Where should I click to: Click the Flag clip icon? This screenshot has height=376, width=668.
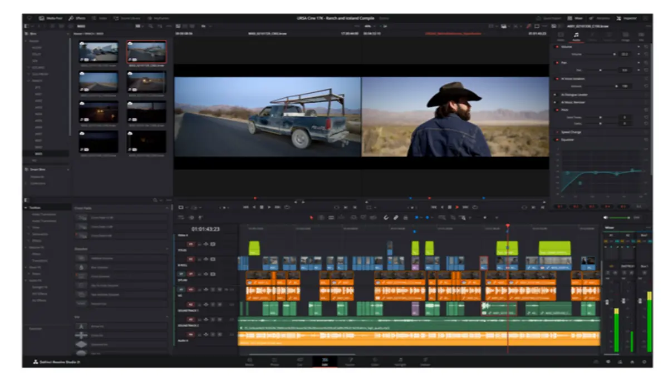417,218
